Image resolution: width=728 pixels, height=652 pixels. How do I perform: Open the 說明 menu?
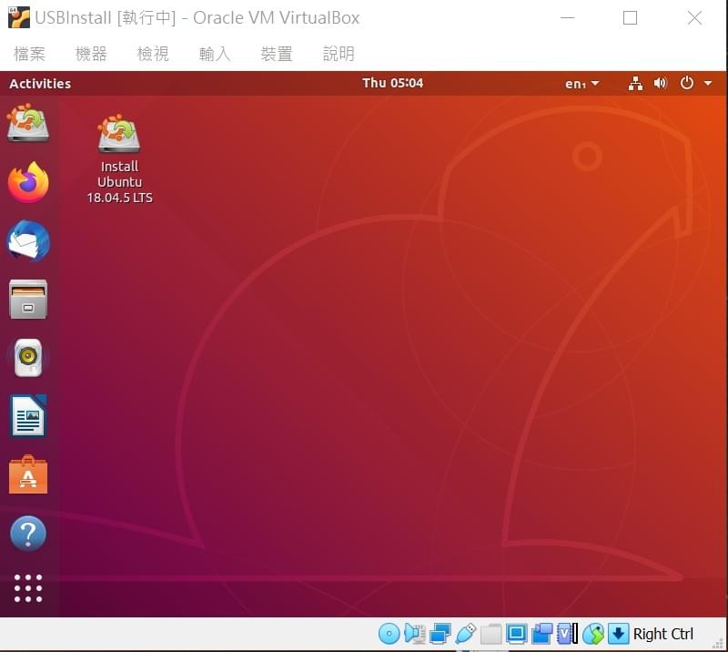click(339, 54)
